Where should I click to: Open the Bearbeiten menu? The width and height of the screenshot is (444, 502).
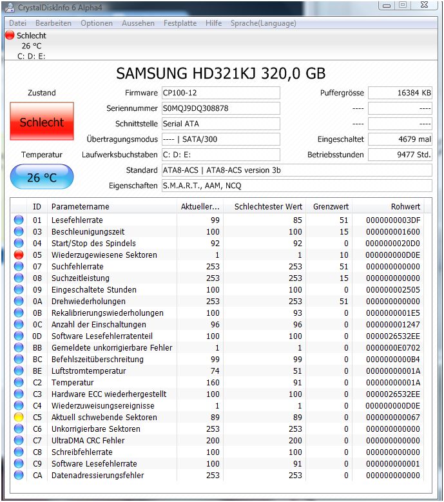tap(53, 23)
